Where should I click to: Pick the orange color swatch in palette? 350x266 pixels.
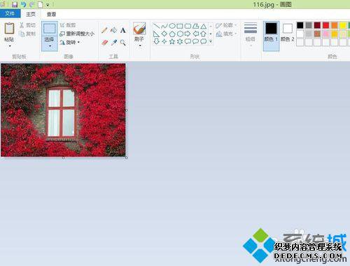pyautogui.click(x=335, y=25)
